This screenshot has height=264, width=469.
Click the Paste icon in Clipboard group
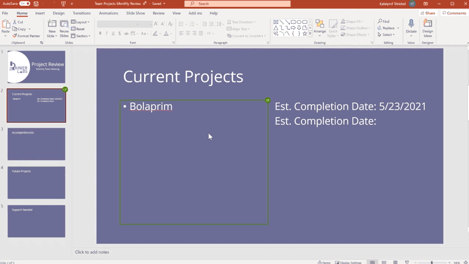[5, 25]
